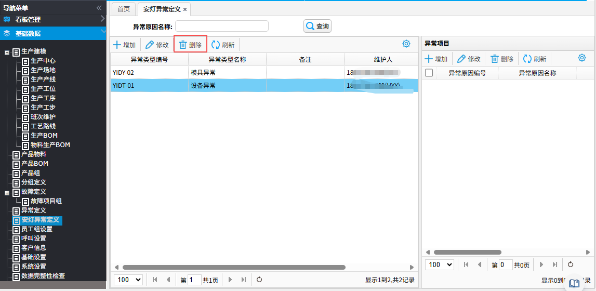Tick the select-all checkbox in 异常项目 grid
The image size is (596, 291).
429,73
